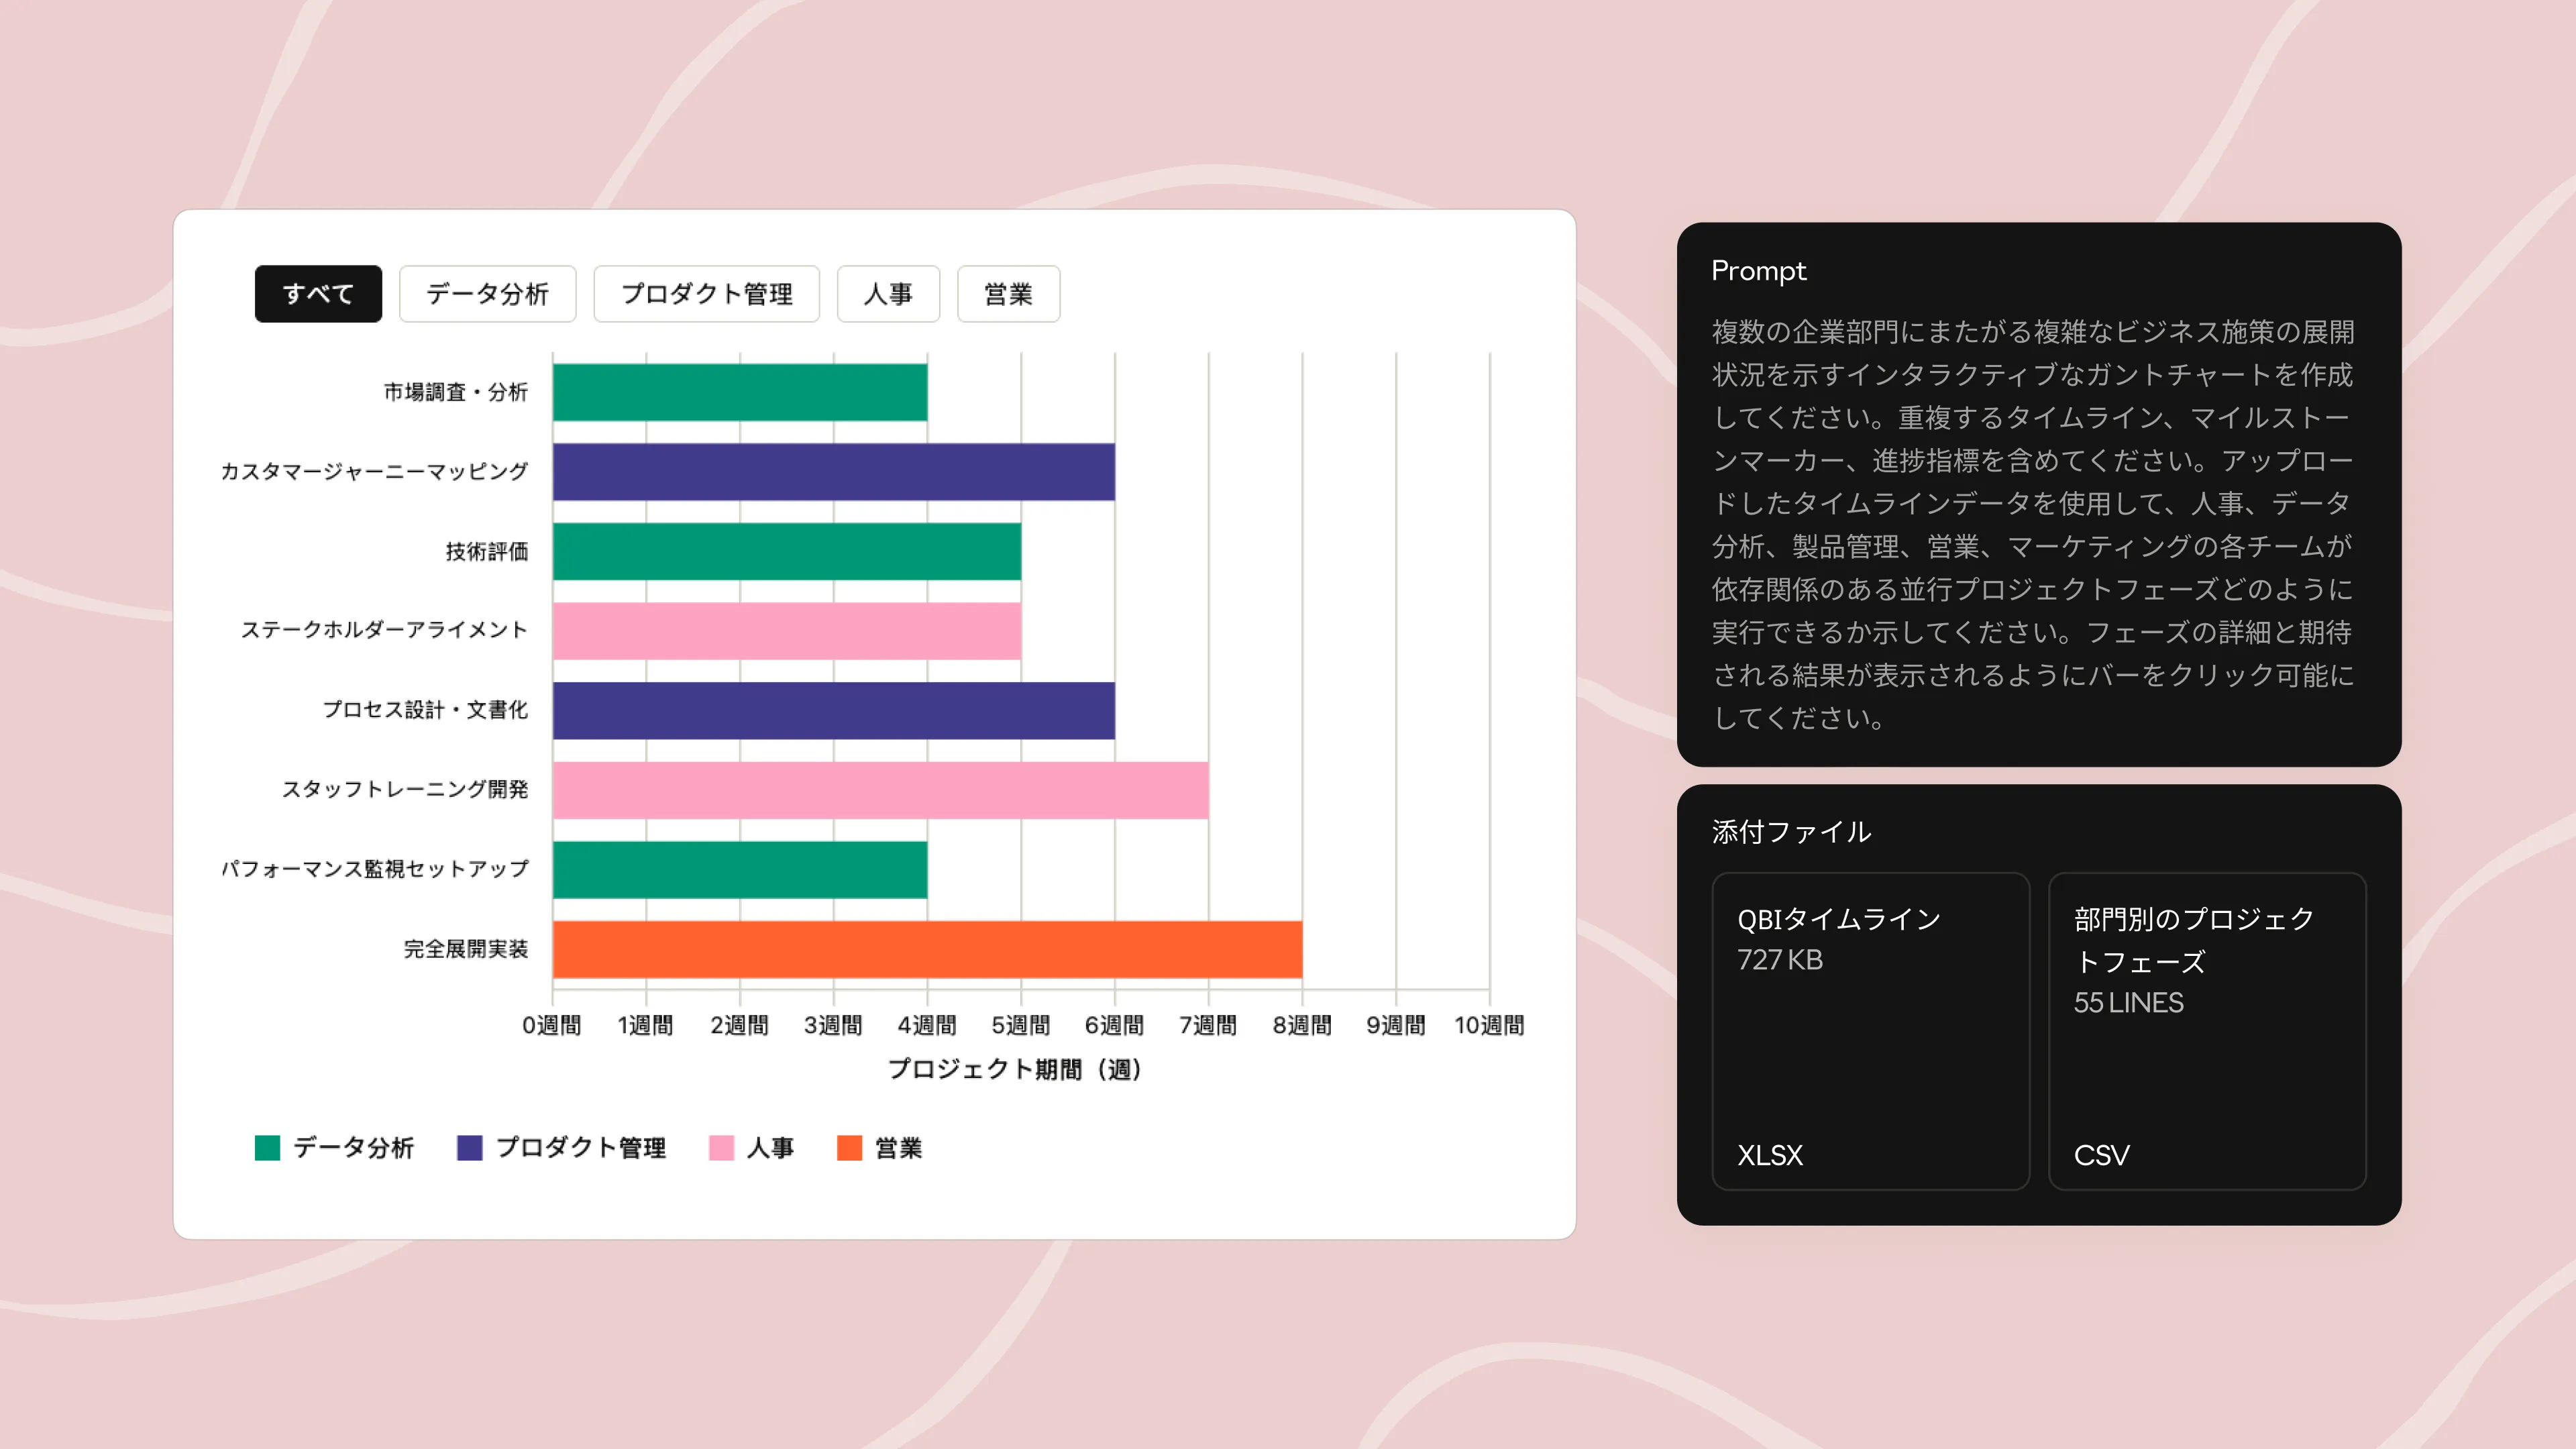The height and width of the screenshot is (1449, 2576).
Task: Select the プロセス設計・文書化 bar
Action: [x=833, y=710]
